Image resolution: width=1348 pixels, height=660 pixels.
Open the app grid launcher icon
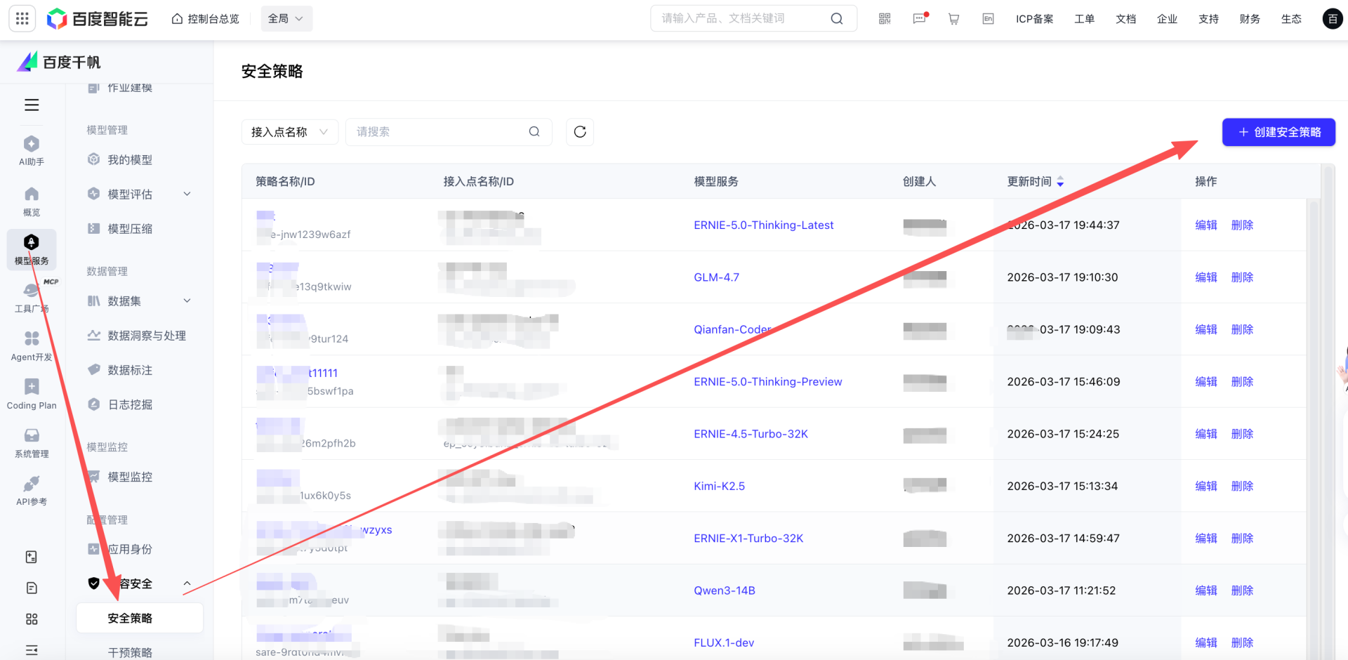(22, 19)
